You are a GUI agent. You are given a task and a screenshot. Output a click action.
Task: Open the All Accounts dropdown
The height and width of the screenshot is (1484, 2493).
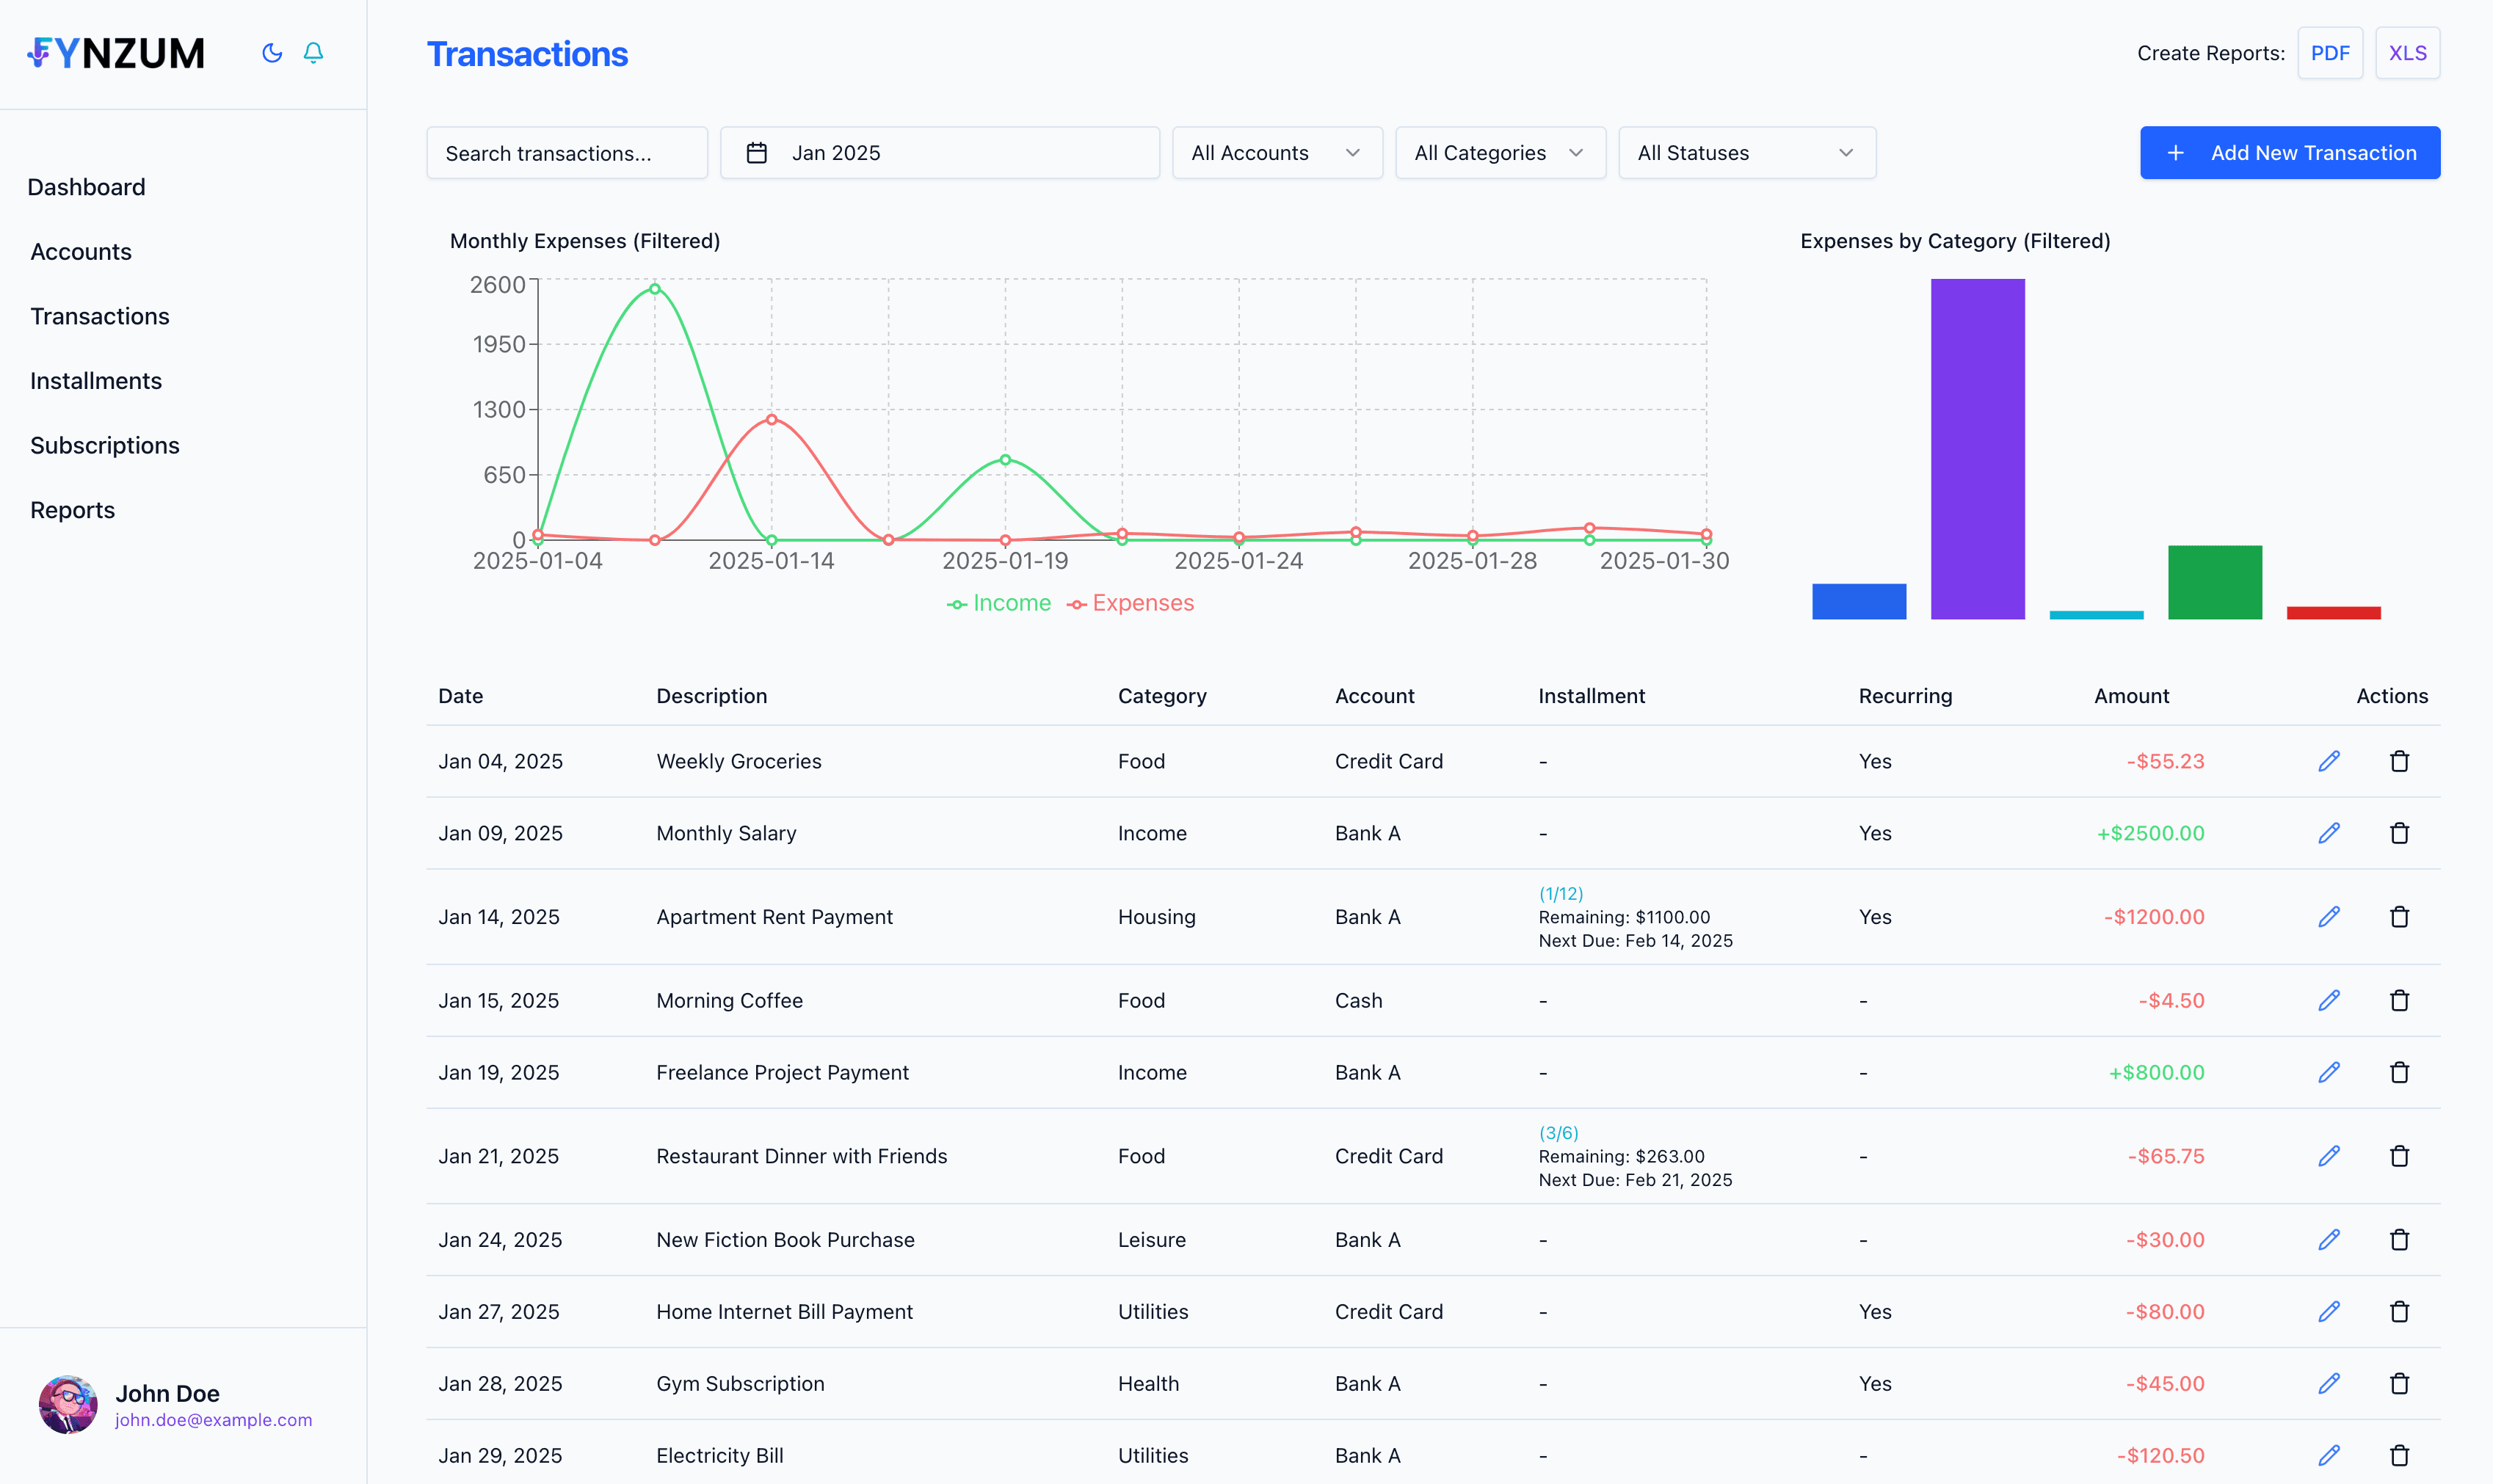click(x=1277, y=152)
